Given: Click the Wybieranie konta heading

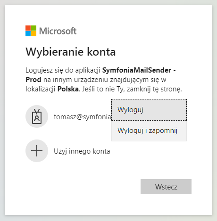Looking at the screenshot, I should tap(71, 52).
